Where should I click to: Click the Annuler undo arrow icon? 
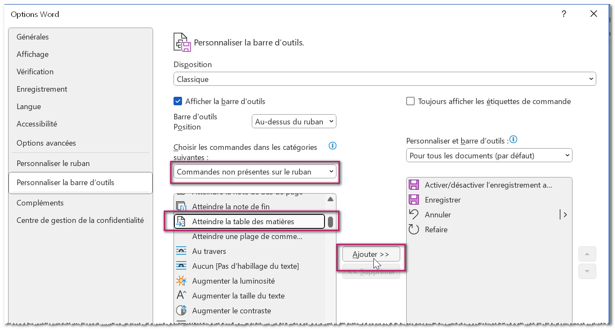pos(413,214)
